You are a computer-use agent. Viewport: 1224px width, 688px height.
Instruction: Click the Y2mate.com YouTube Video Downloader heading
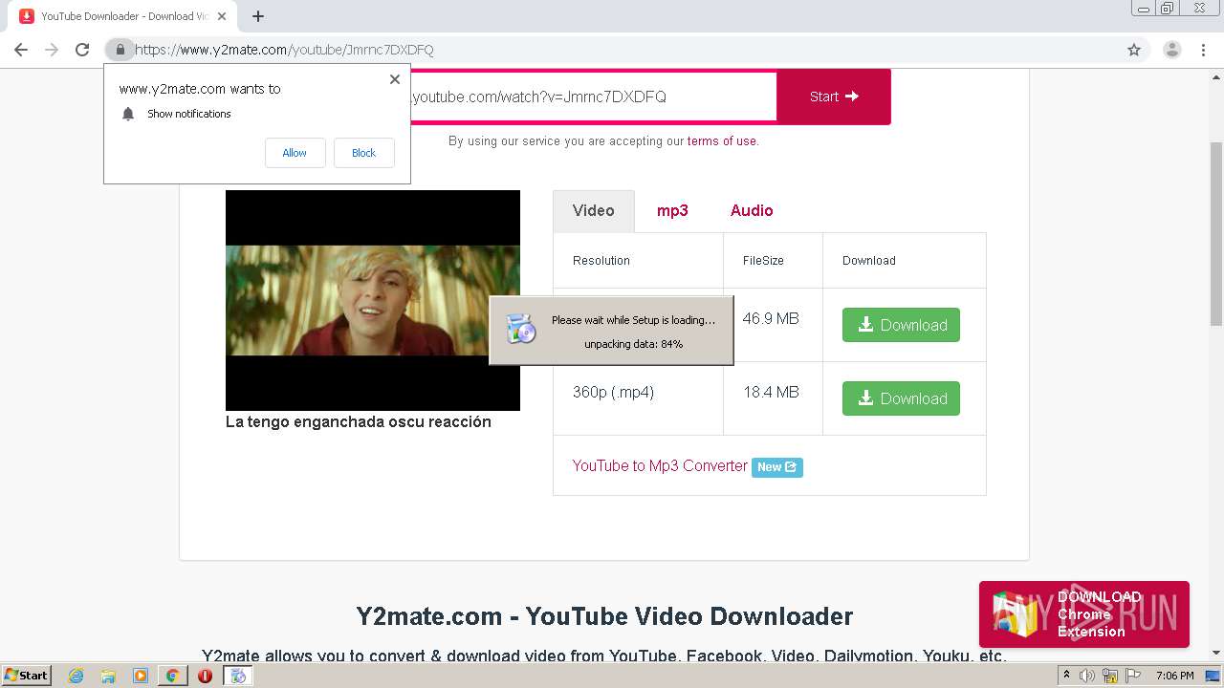pos(604,615)
